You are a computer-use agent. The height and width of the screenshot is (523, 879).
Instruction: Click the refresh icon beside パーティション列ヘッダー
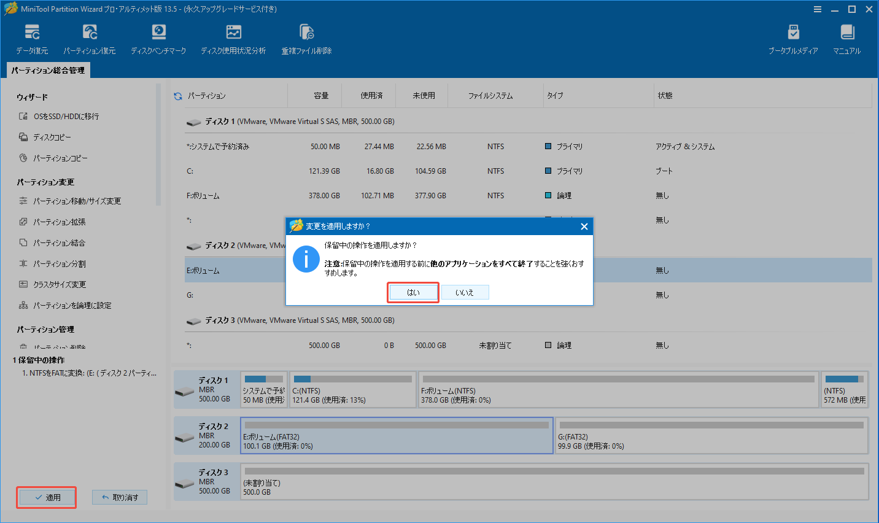tap(178, 95)
